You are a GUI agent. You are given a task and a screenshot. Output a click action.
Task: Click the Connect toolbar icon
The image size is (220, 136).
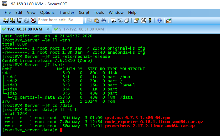point(6,20)
